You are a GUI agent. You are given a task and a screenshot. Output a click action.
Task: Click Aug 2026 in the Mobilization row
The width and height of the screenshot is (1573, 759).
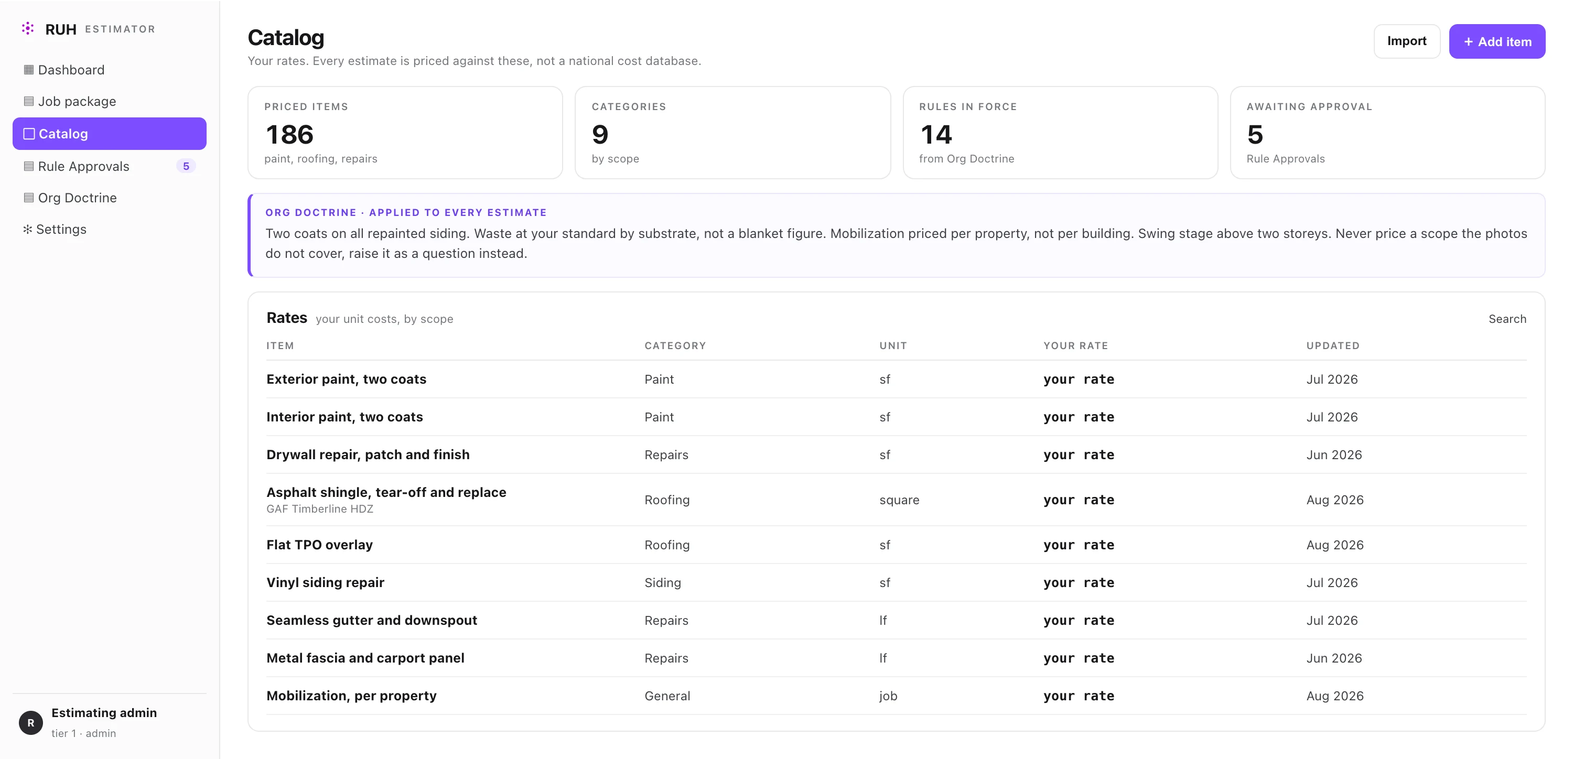point(1335,696)
